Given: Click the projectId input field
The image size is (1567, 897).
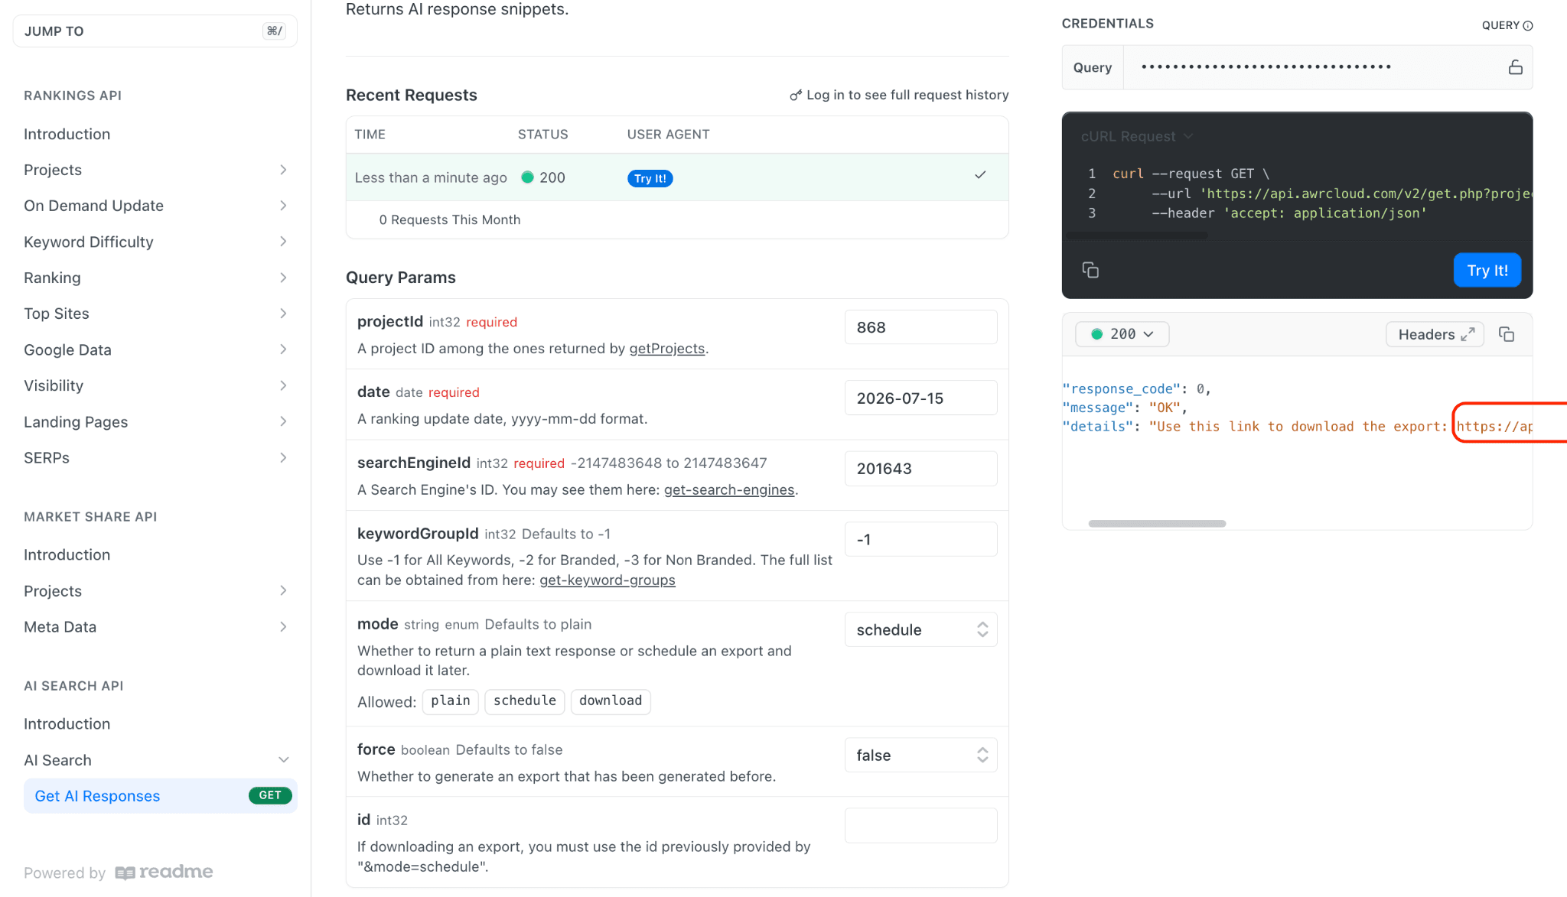Looking at the screenshot, I should pos(920,327).
